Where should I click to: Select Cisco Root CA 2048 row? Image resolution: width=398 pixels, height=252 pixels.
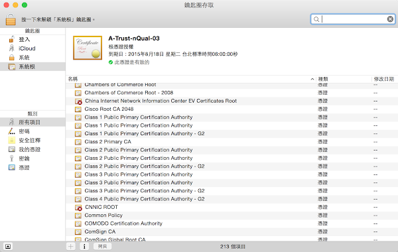[232, 109]
